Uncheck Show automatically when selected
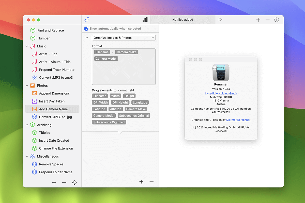 click(86, 29)
